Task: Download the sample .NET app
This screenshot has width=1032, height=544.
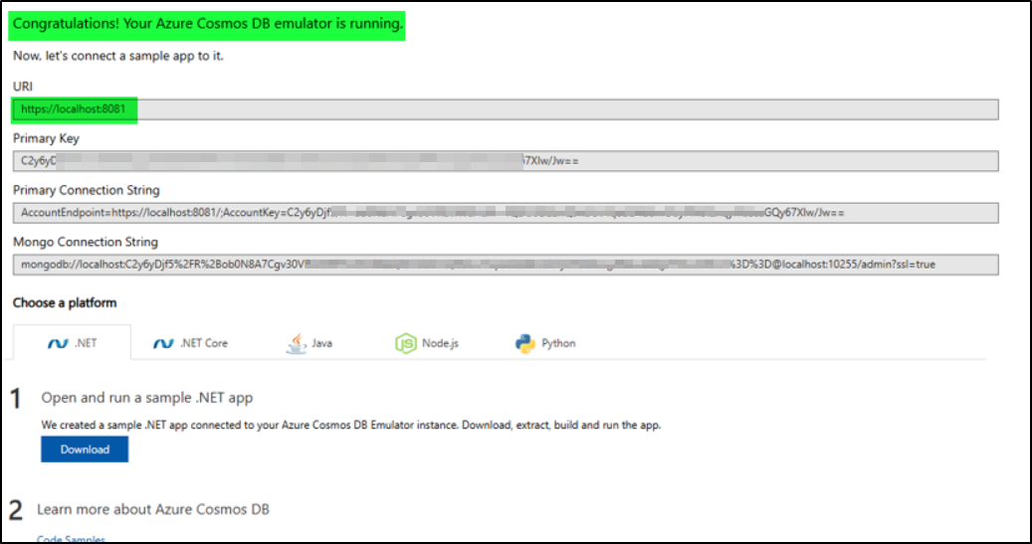Action: tap(85, 450)
